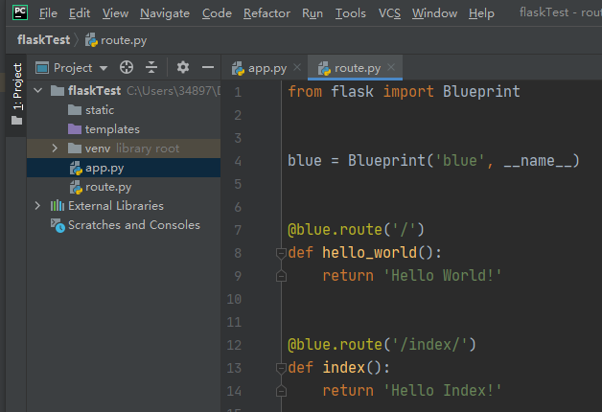The image size is (602, 412).
Task: Expand External Libraries node
Action: (37, 206)
